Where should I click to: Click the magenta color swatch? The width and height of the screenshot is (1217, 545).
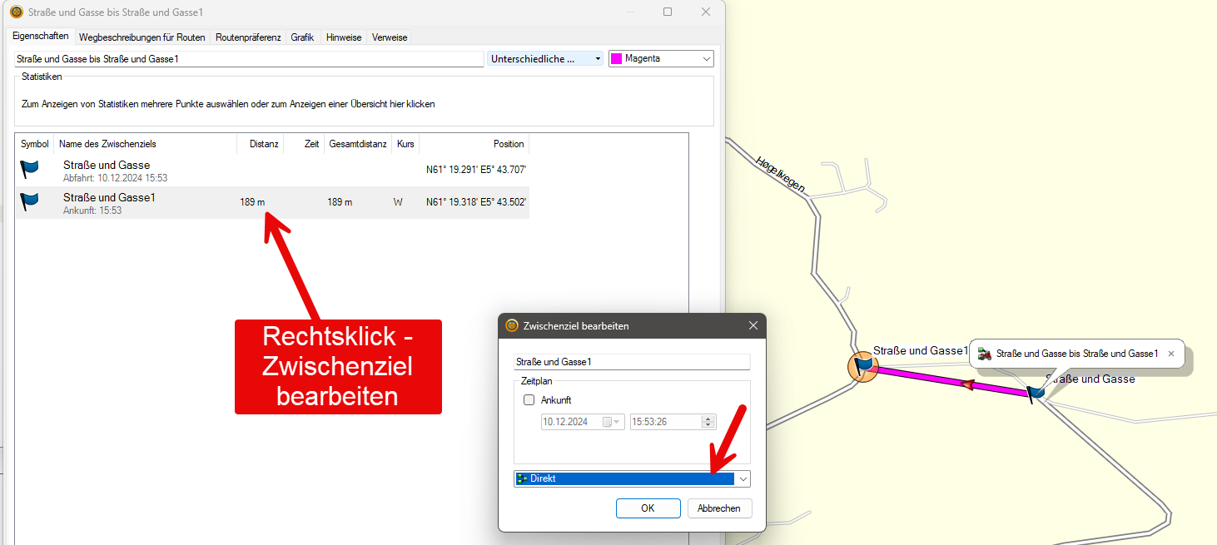pyautogui.click(x=617, y=59)
